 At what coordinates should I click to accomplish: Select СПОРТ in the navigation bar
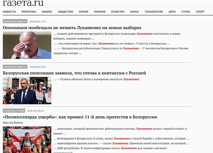(200, 12)
